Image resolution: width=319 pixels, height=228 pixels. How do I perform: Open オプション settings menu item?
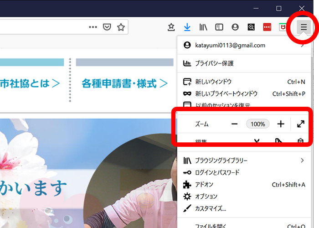click(x=244, y=197)
